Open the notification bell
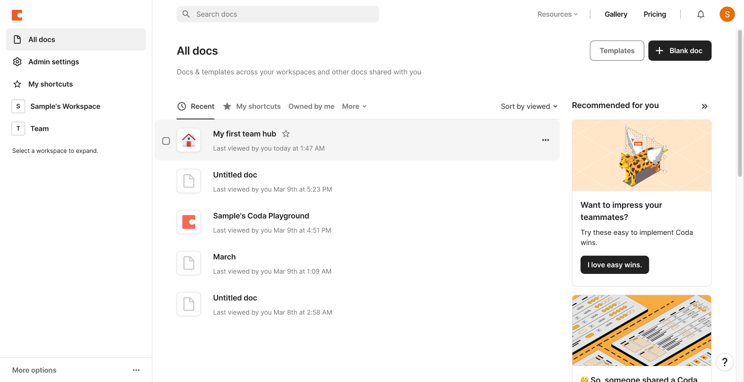744x382 pixels. point(701,14)
